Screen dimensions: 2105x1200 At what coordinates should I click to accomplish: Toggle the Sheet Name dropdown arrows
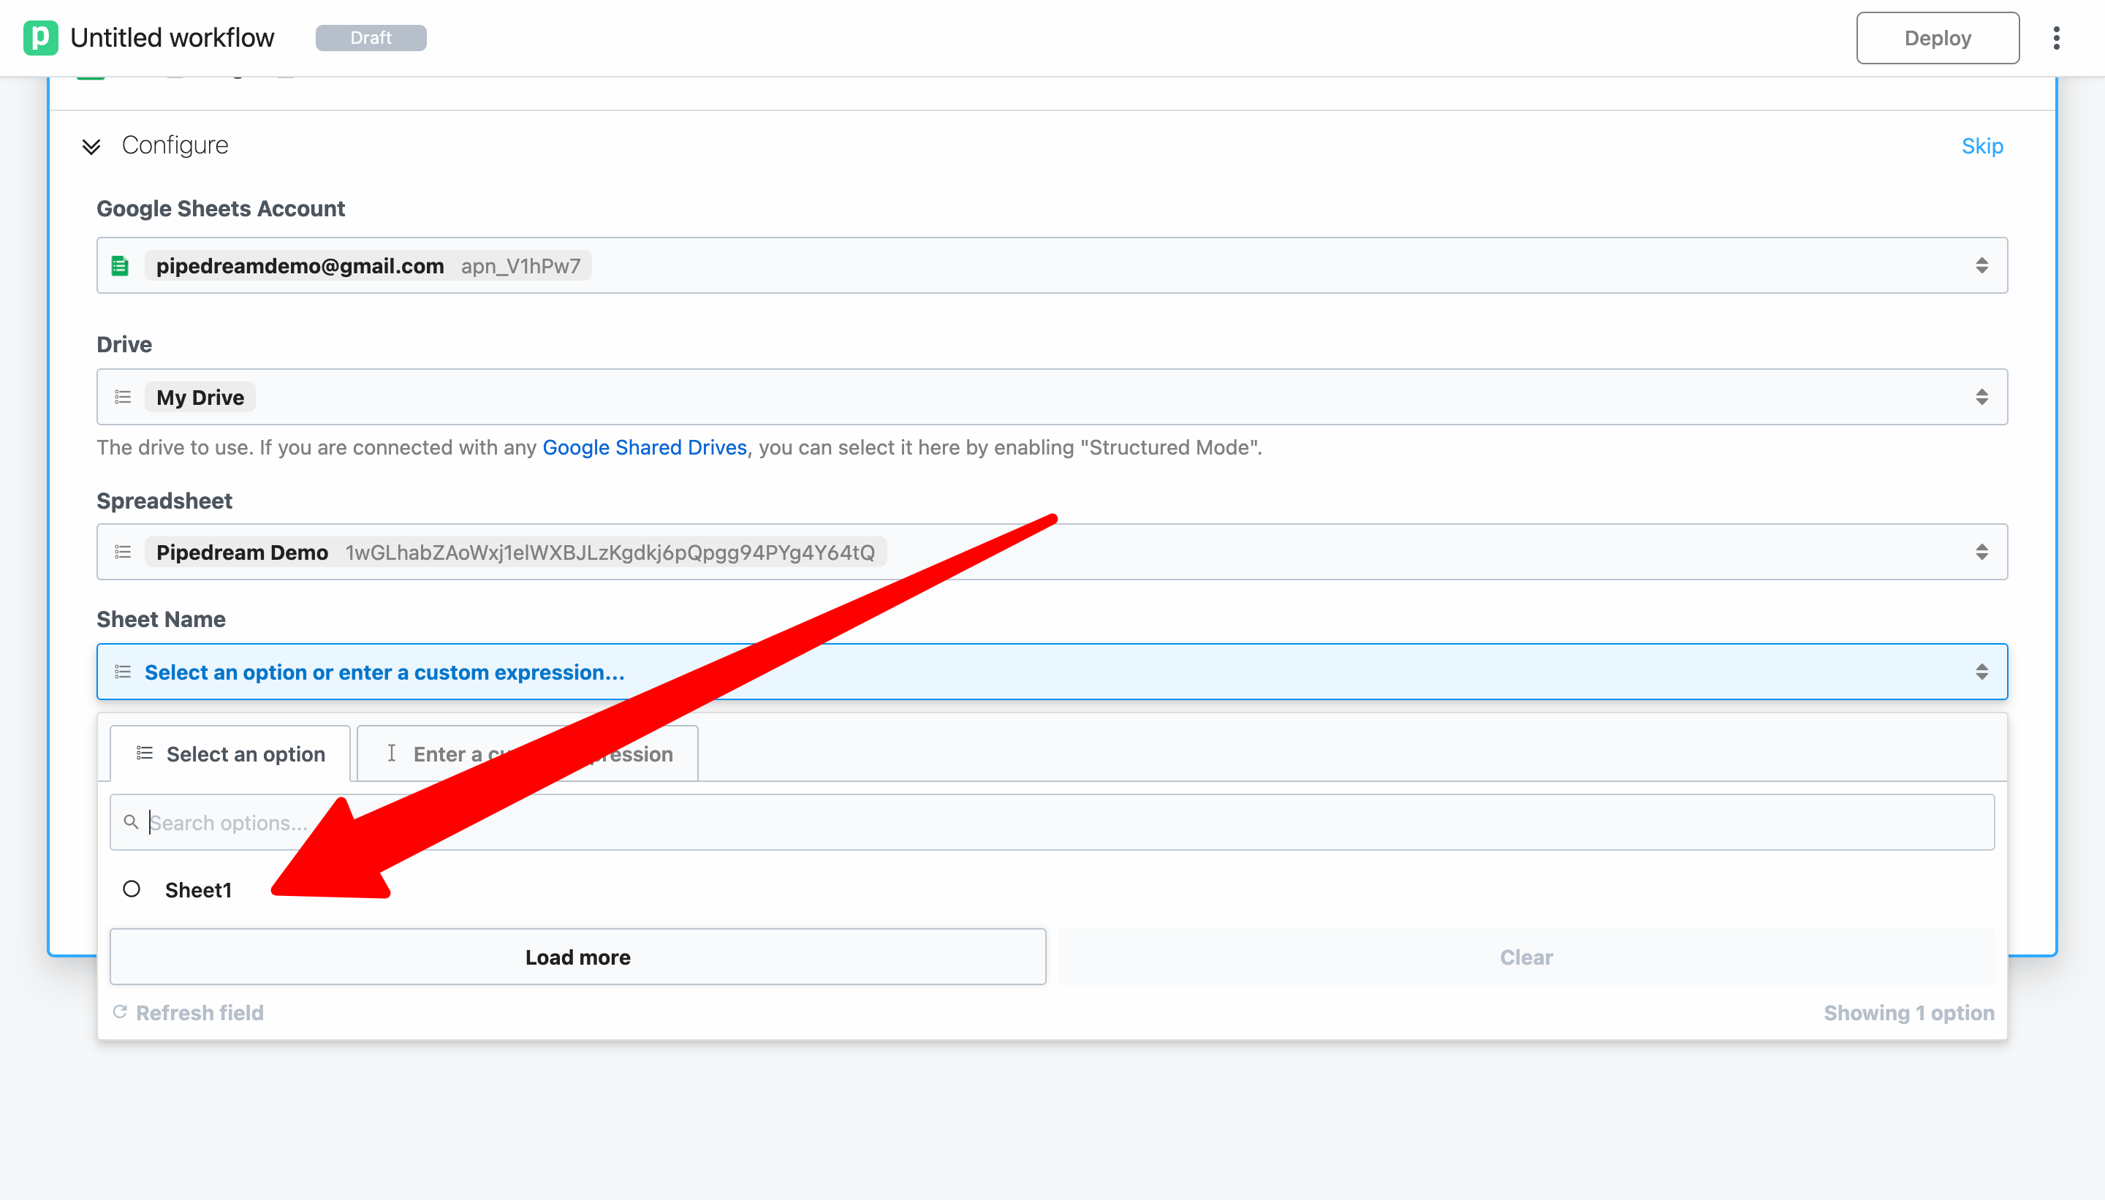tap(1981, 672)
